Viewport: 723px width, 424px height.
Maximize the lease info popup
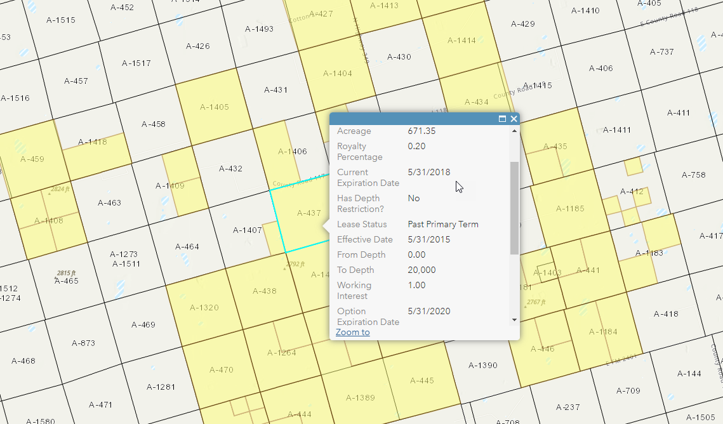pyautogui.click(x=502, y=119)
